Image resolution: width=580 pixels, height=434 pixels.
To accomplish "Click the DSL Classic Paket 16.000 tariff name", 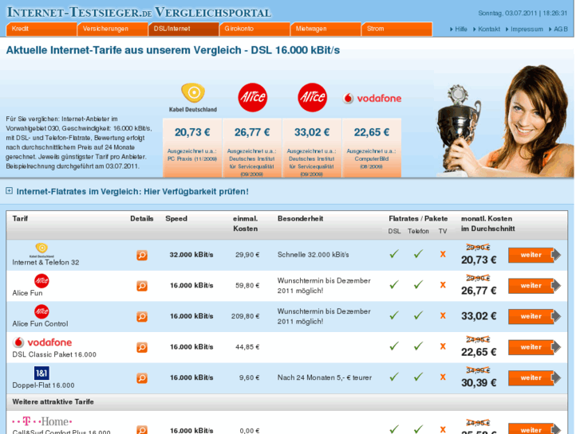I will click(x=54, y=354).
